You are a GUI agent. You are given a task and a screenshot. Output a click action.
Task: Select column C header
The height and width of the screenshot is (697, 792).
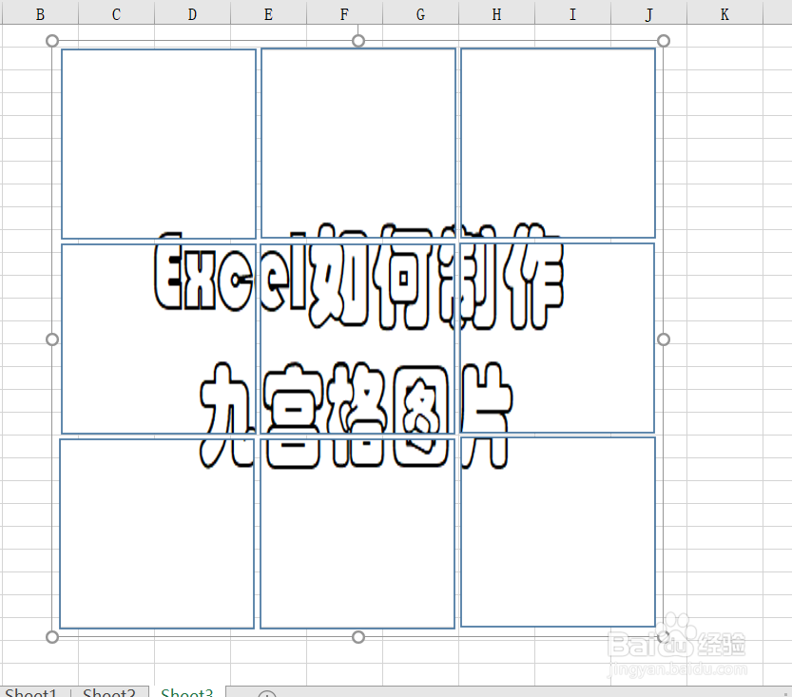pos(116,14)
